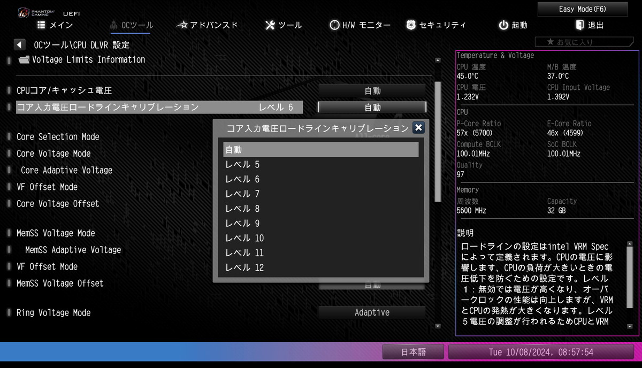Open Voltage Limits Information entry
This screenshot has width=642, height=368.
[x=88, y=60]
